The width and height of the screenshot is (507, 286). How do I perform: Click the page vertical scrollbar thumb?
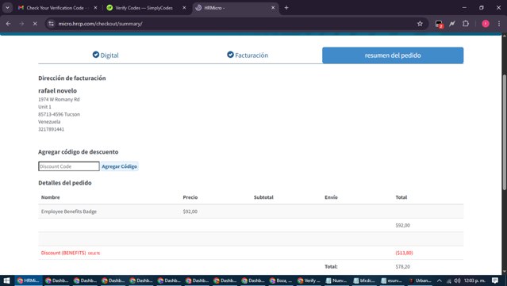coord(504,132)
